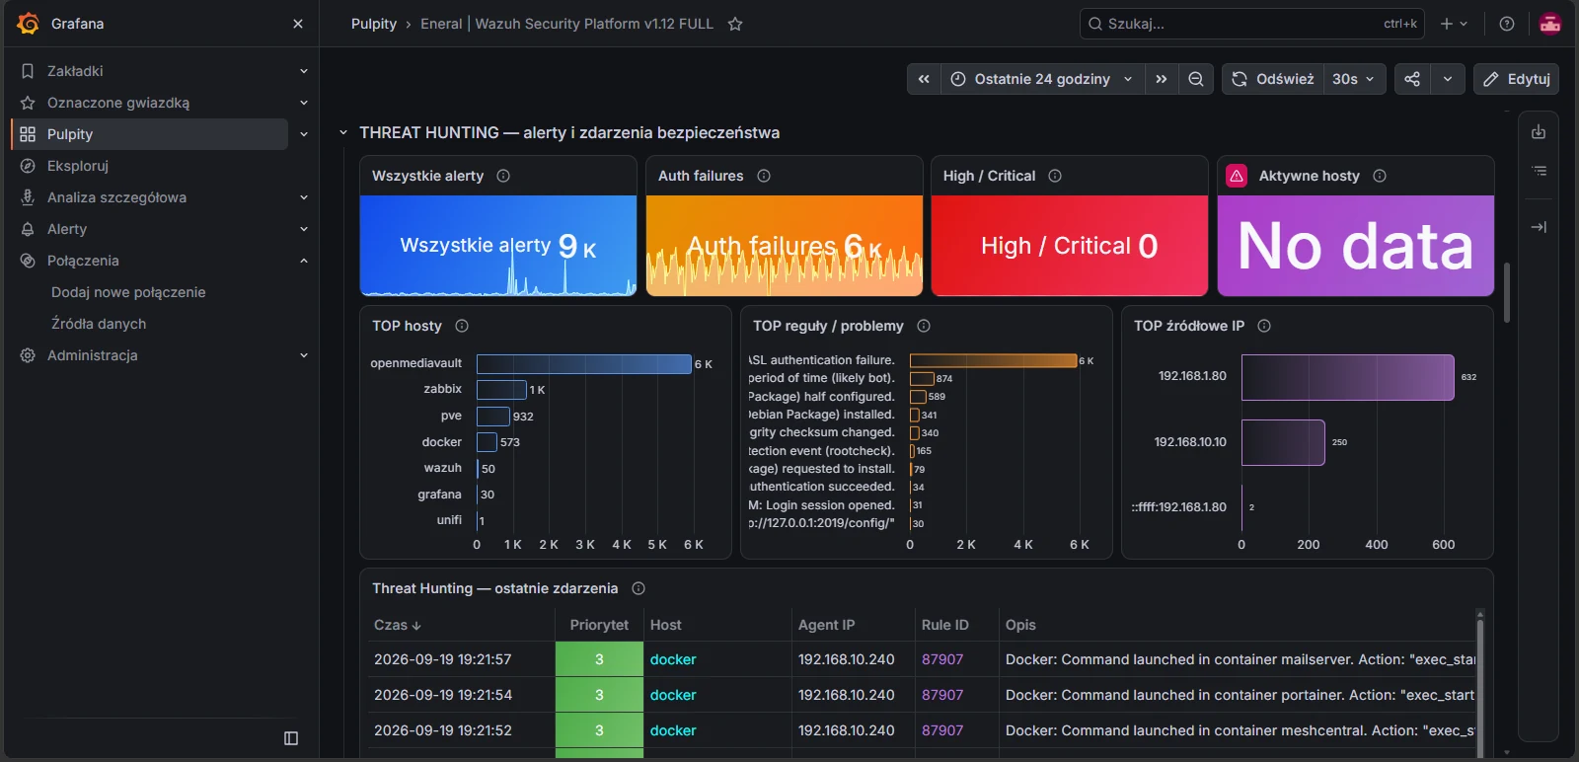The height and width of the screenshot is (762, 1579).
Task: Click the dashboard vertical scrollbar
Action: click(1507, 292)
